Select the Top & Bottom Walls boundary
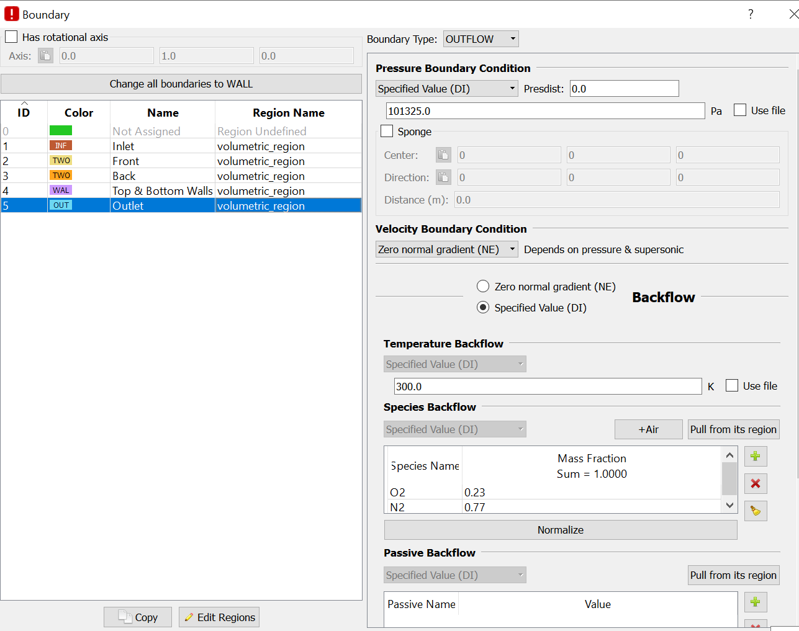Viewport: 799px width, 631px height. click(x=181, y=190)
